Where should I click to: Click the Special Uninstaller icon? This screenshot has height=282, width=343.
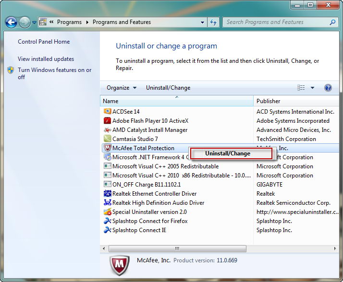108,211
